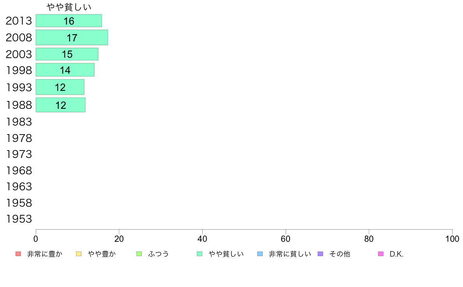The image size is (463, 287).
Task: Select the 1998 bar showing 14
Action: click(x=65, y=70)
